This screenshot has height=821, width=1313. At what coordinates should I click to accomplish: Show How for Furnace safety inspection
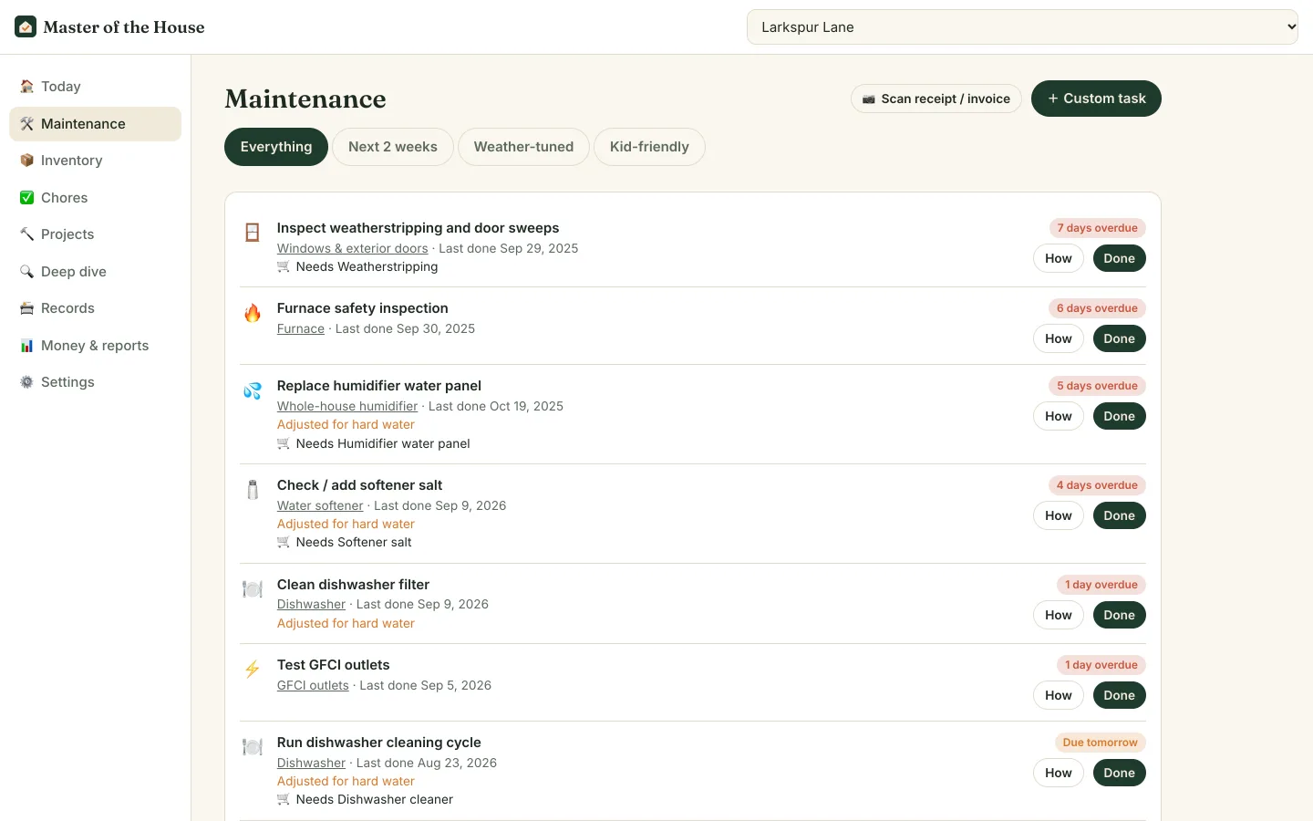click(x=1059, y=338)
